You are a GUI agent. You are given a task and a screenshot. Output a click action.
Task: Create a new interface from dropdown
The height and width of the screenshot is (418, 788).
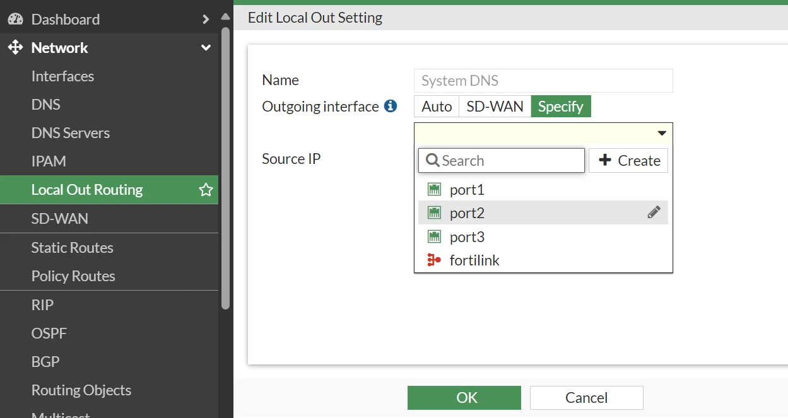click(x=628, y=160)
